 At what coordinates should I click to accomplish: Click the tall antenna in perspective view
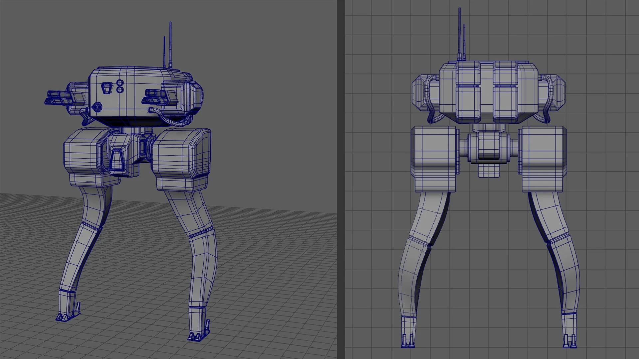coord(170,43)
